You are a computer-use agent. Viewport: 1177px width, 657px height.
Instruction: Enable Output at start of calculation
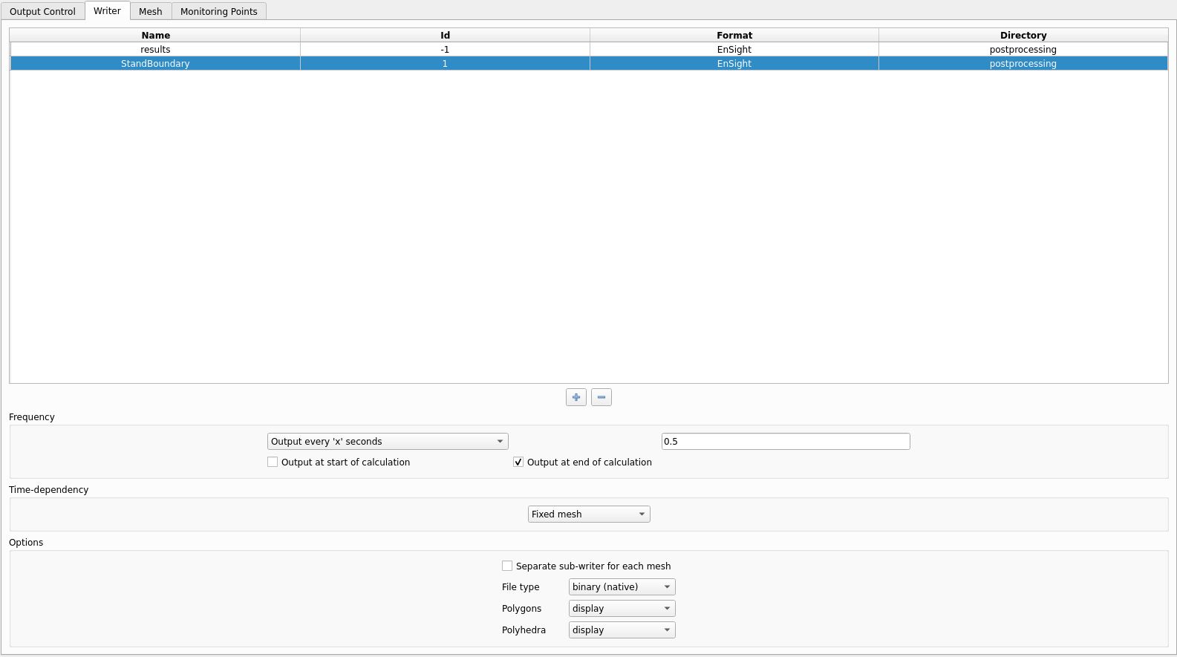click(x=273, y=462)
